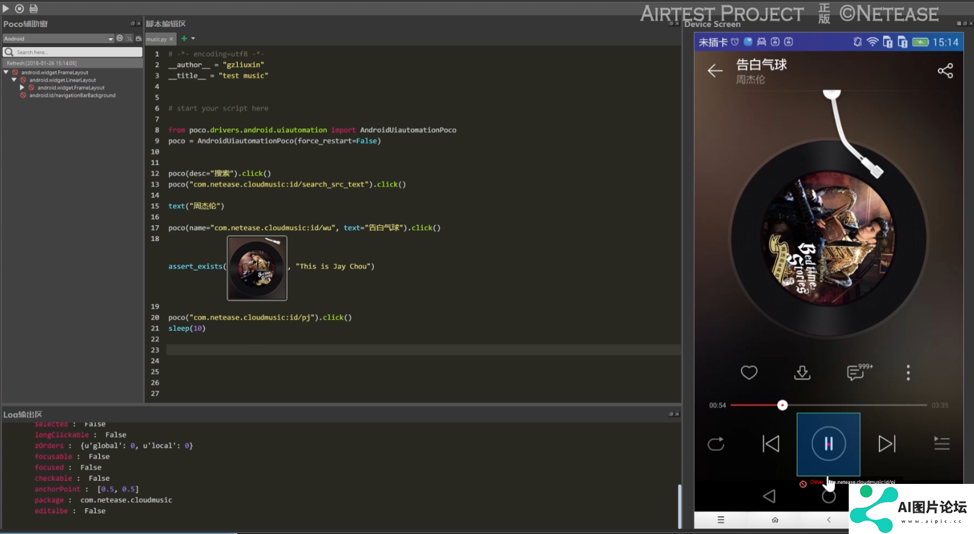Select the Bedtime Stories image template thumbnail
This screenshot has height=534, width=974.
point(257,268)
